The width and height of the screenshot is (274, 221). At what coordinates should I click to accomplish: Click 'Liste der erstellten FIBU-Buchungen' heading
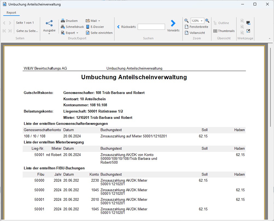coord(54,168)
